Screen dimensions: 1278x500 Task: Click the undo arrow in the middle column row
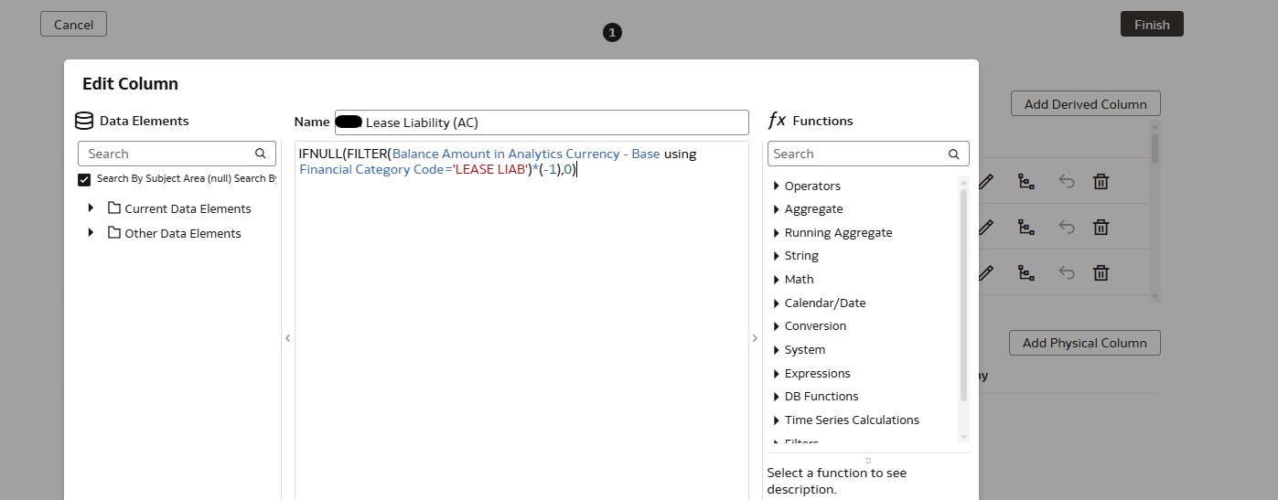pyautogui.click(x=1067, y=227)
